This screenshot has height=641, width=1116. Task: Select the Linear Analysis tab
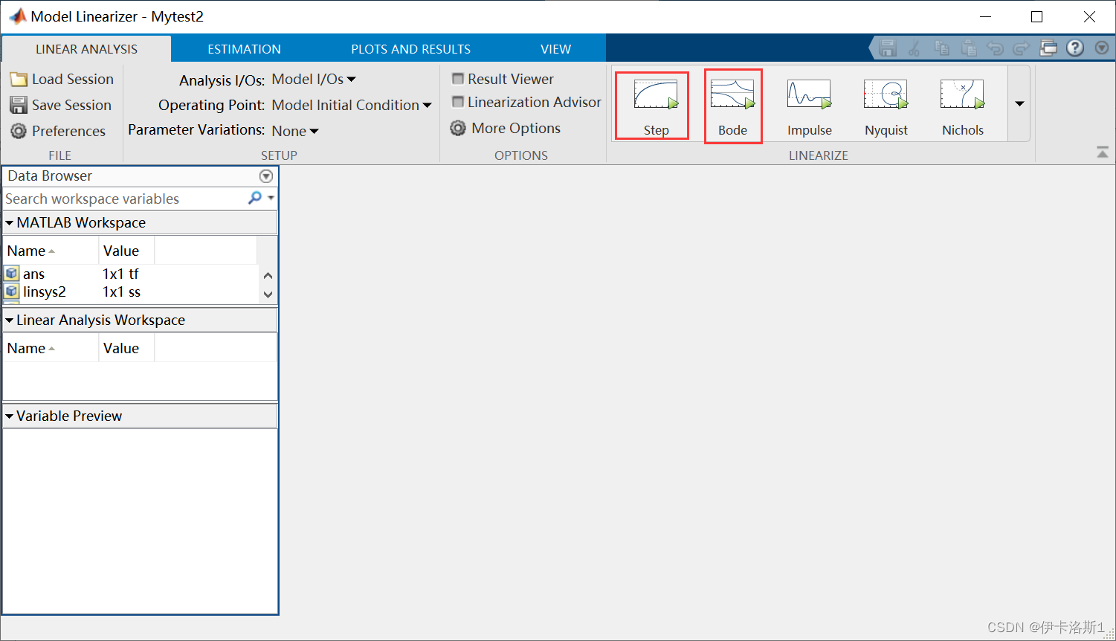(86, 49)
